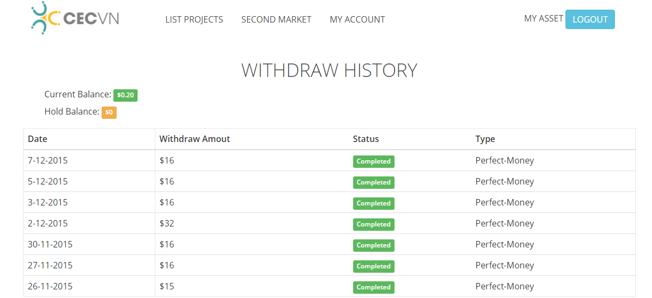Click Completed badge for 7-12-2015 withdrawal
This screenshot has width=652, height=298.
pyautogui.click(x=374, y=161)
